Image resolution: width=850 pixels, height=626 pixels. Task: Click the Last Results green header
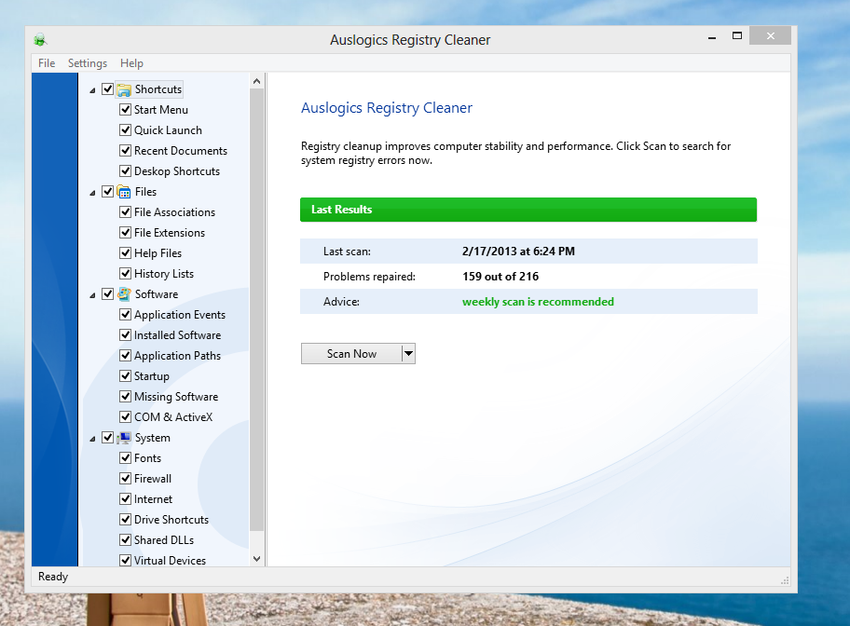point(528,210)
